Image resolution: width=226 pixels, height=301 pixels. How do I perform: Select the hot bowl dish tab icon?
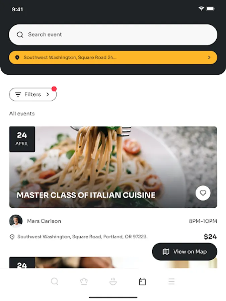click(113, 281)
